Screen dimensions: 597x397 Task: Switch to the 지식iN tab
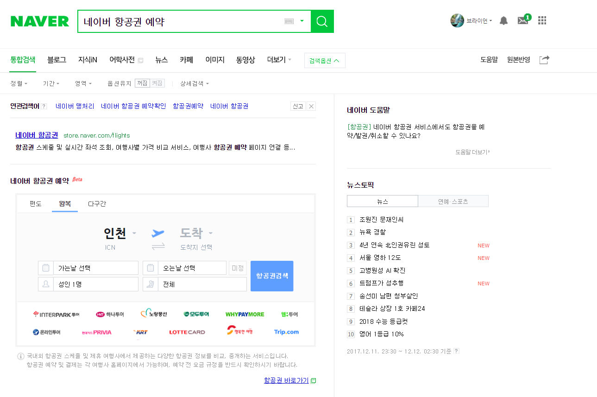pyautogui.click(x=88, y=60)
